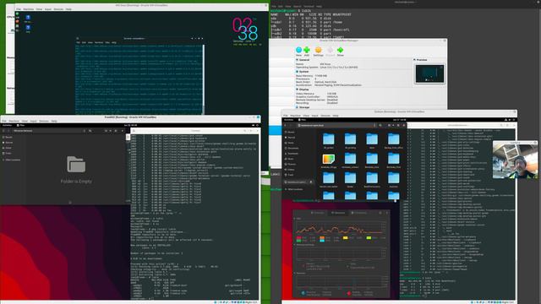Image resolution: width=541 pixels, height=304 pixels.
Task: Select last folder in Debian Files top row
Action: click(394, 138)
